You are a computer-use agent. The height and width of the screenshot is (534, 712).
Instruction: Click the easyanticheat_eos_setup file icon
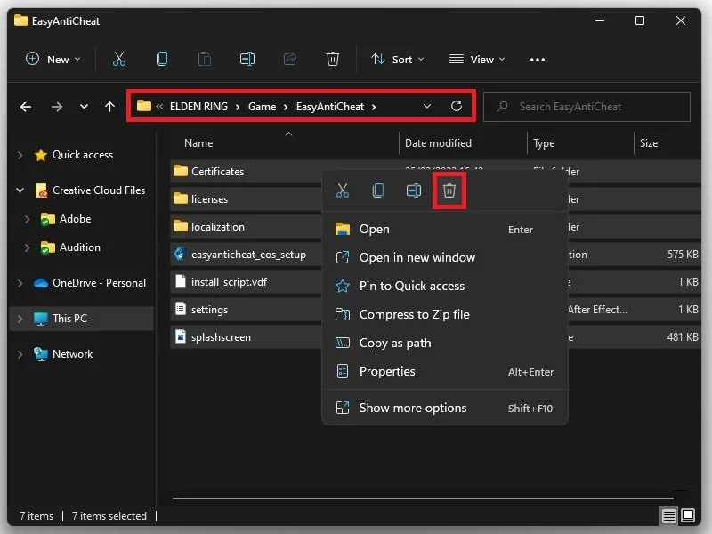tap(181, 254)
